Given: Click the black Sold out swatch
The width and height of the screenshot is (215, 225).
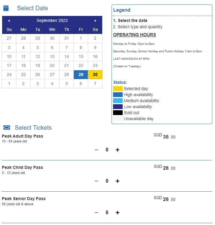Looking at the screenshot, I should 118,113.
